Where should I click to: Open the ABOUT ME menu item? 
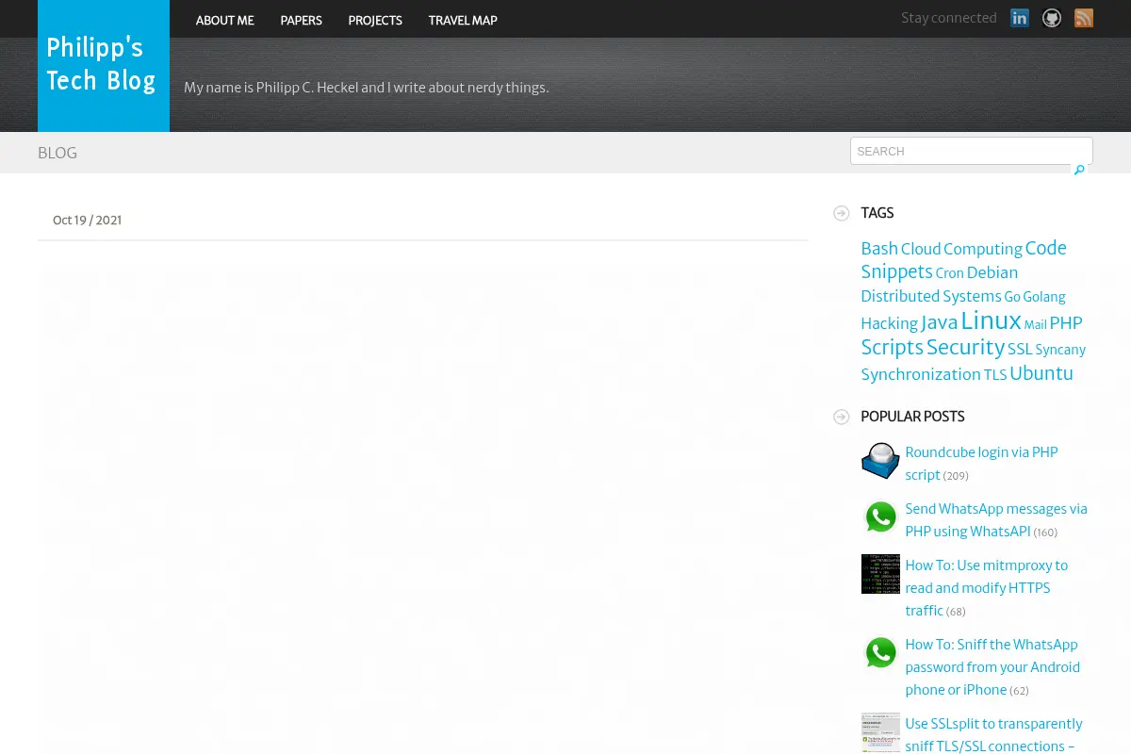[x=225, y=20]
